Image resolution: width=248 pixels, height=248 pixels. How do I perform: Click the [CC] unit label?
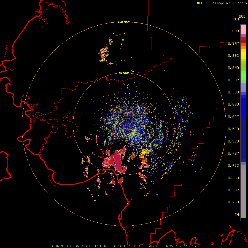[x=235, y=19]
